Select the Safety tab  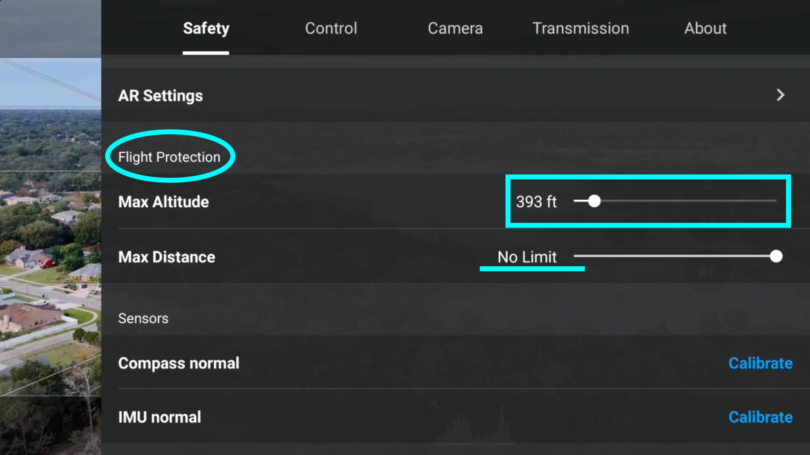[x=206, y=28]
